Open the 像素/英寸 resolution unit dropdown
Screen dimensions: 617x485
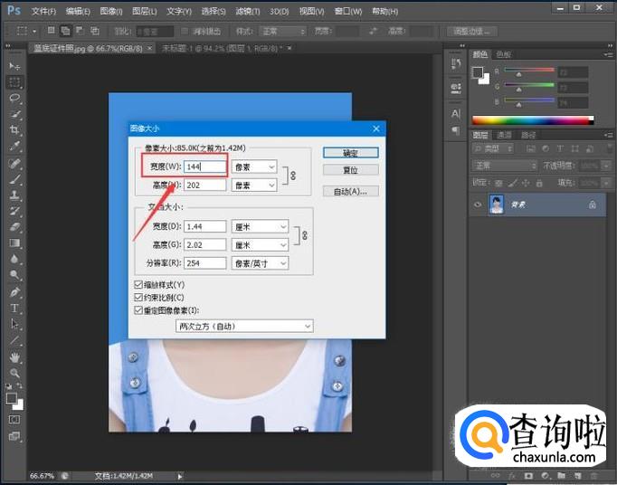click(x=260, y=263)
